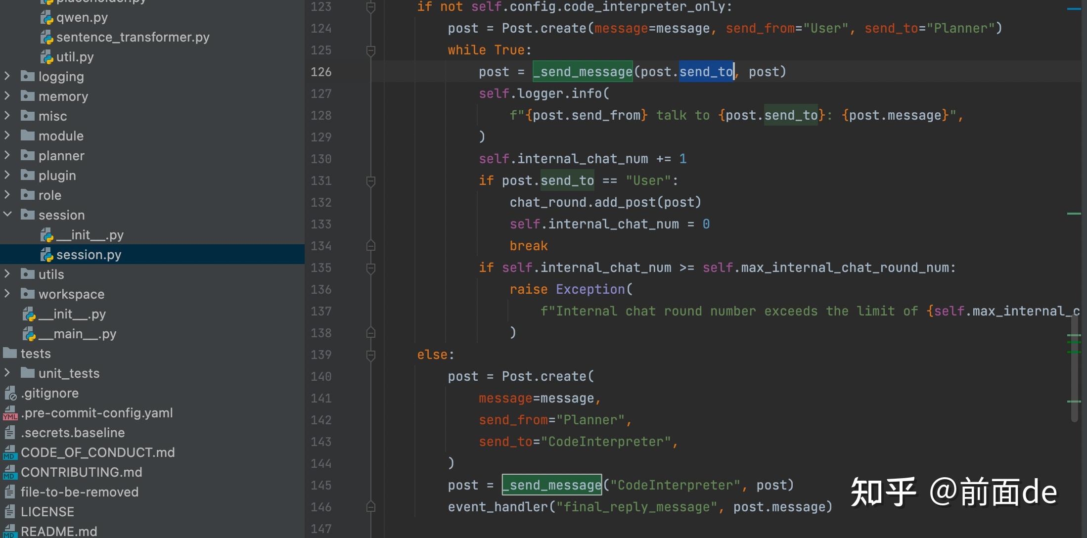
Task: Expand the planner folder
Action: (7, 155)
